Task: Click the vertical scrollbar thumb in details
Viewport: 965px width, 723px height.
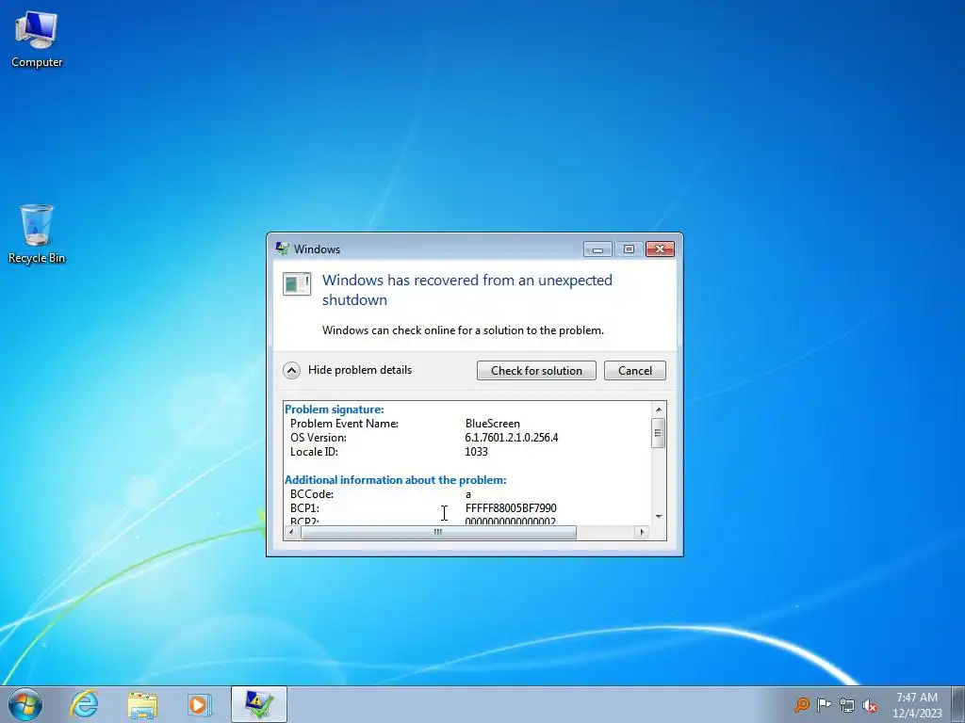Action: (658, 433)
